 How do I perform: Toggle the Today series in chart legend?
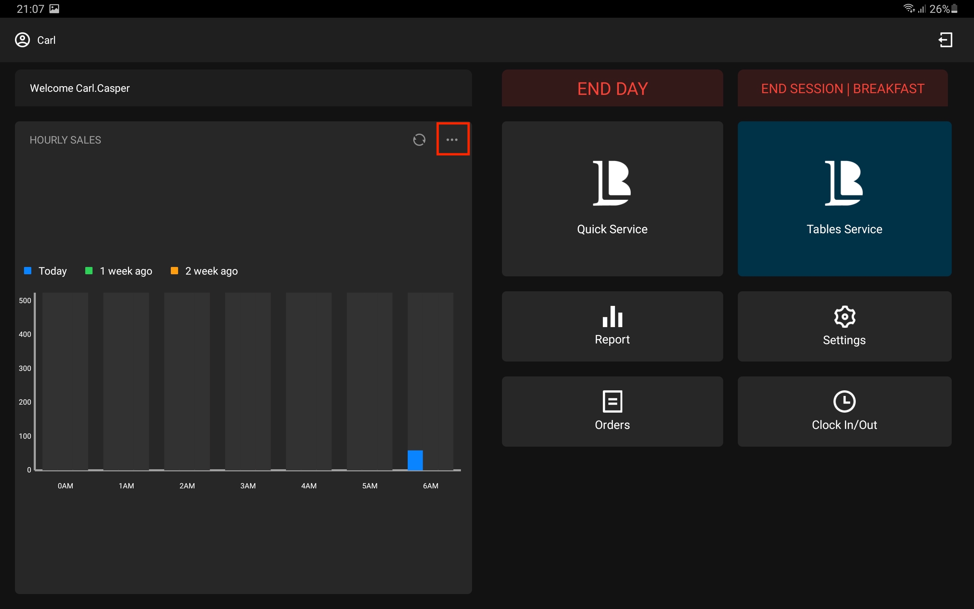click(x=53, y=271)
